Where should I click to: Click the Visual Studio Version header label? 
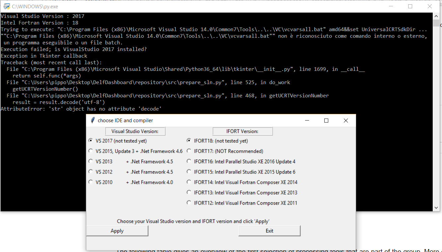point(135,131)
